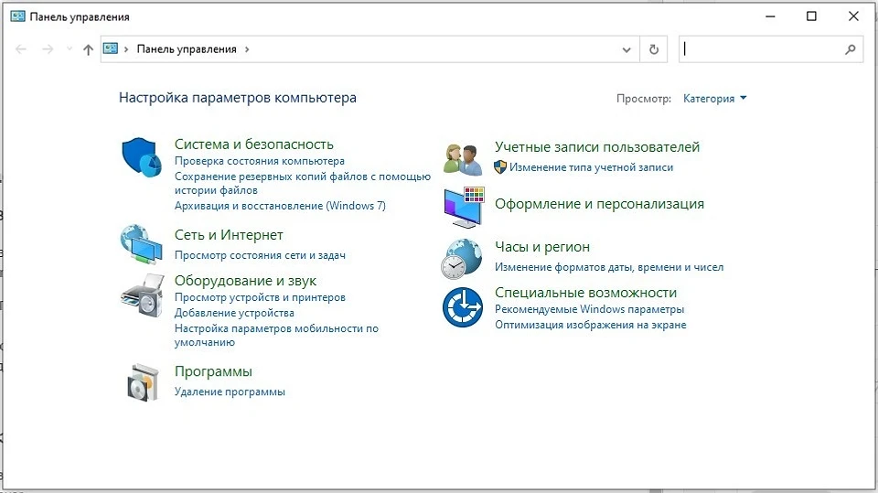The height and width of the screenshot is (493, 878).
Task: Click the User Accounts people icon
Action: tap(463, 158)
